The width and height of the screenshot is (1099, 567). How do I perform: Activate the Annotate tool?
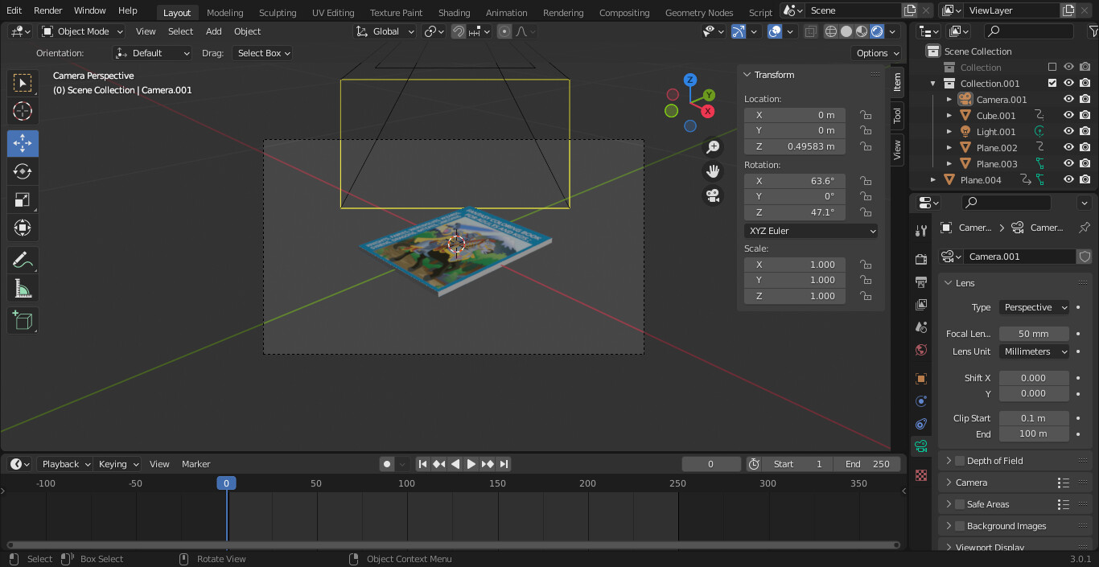23,260
